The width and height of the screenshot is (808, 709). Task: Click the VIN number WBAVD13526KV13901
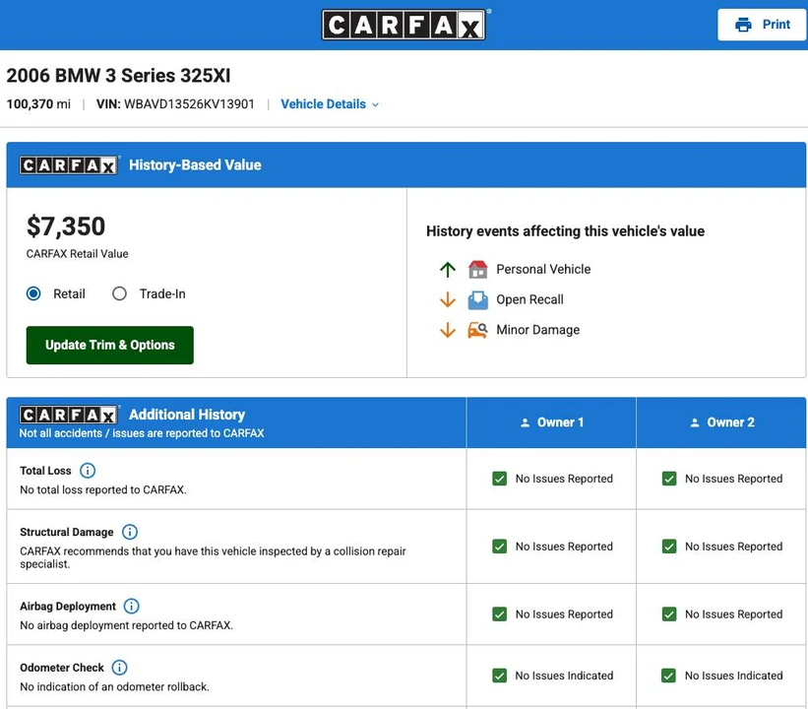point(189,104)
